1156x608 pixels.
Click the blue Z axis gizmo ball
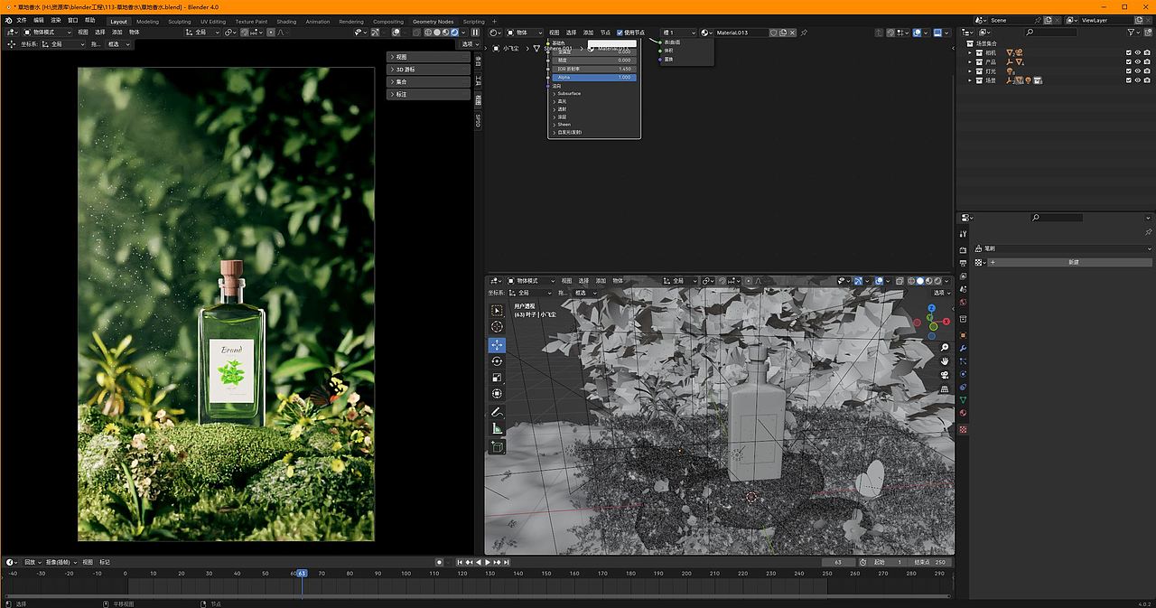932,307
